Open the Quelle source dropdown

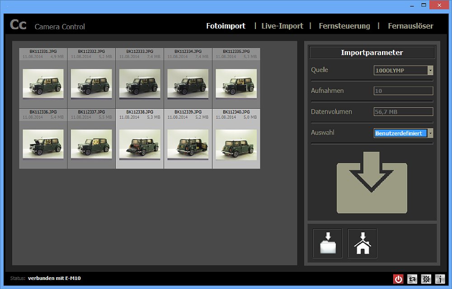[x=430, y=70]
